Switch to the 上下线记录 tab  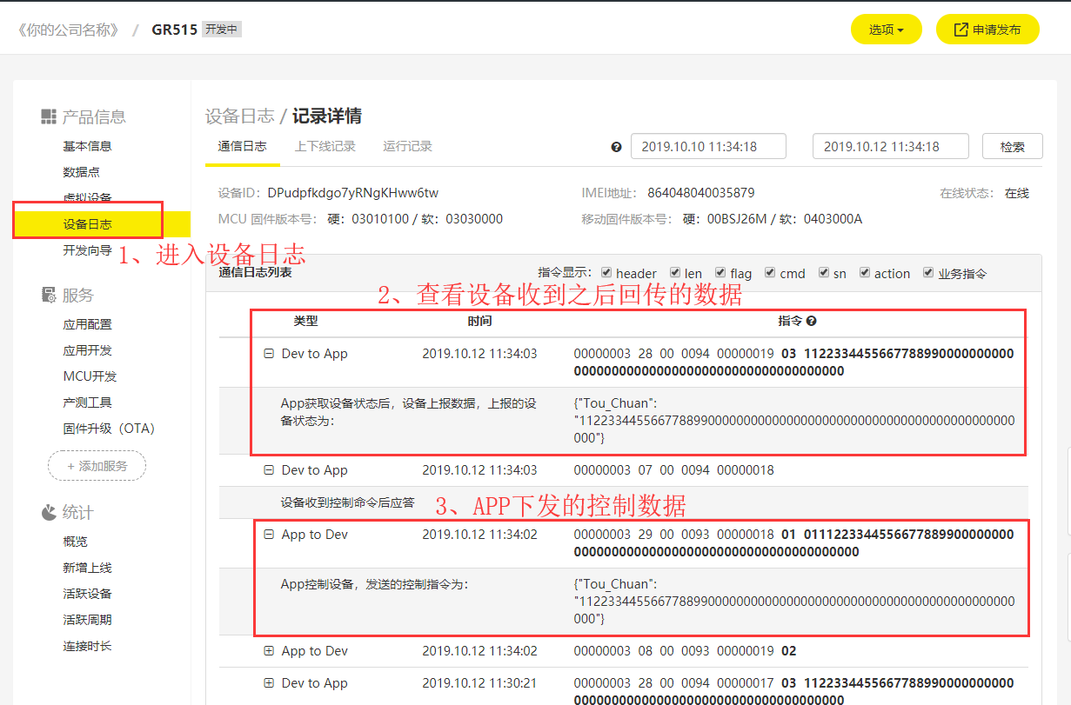[x=325, y=146]
